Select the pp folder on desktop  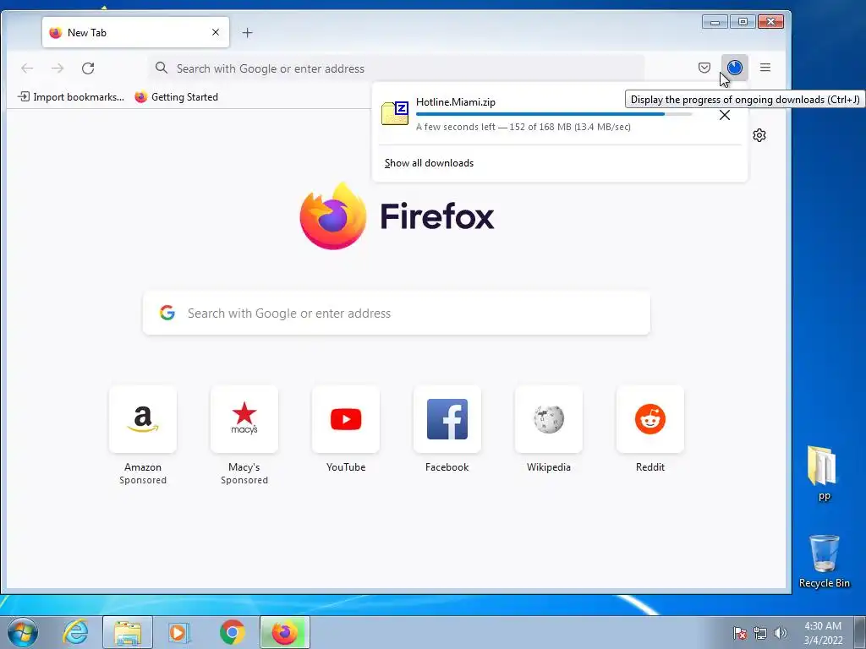[x=824, y=473]
